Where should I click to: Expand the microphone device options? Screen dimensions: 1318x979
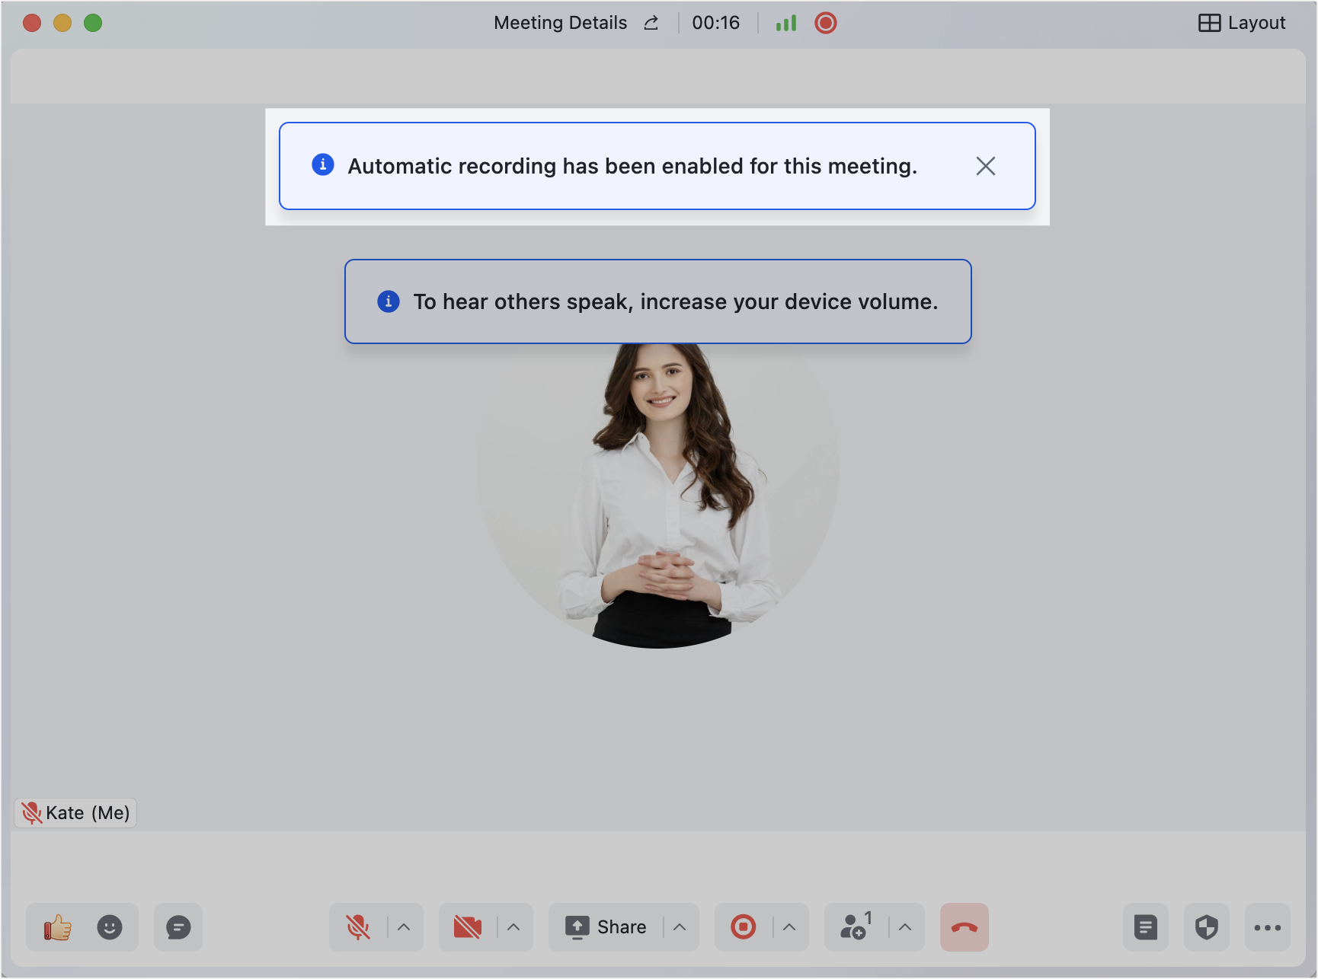402,927
